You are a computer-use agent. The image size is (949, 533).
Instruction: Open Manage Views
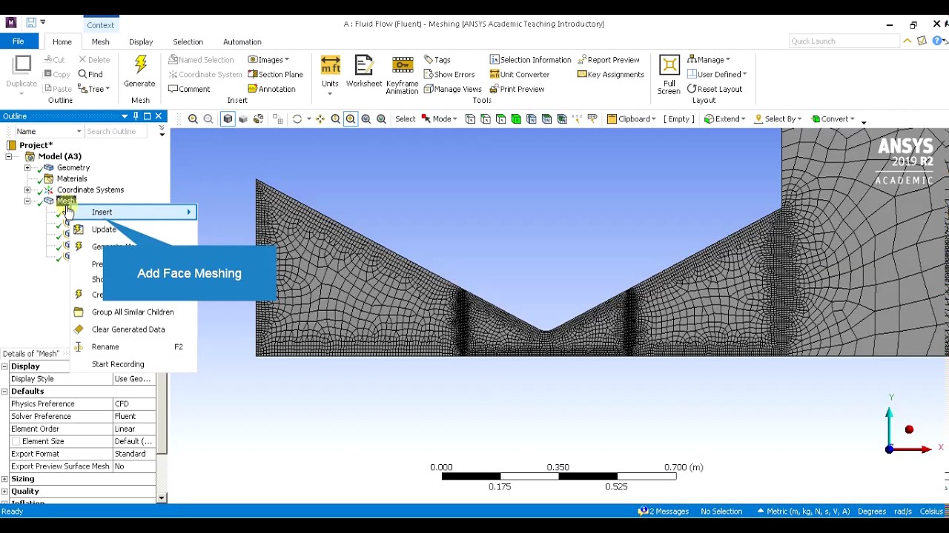point(453,89)
